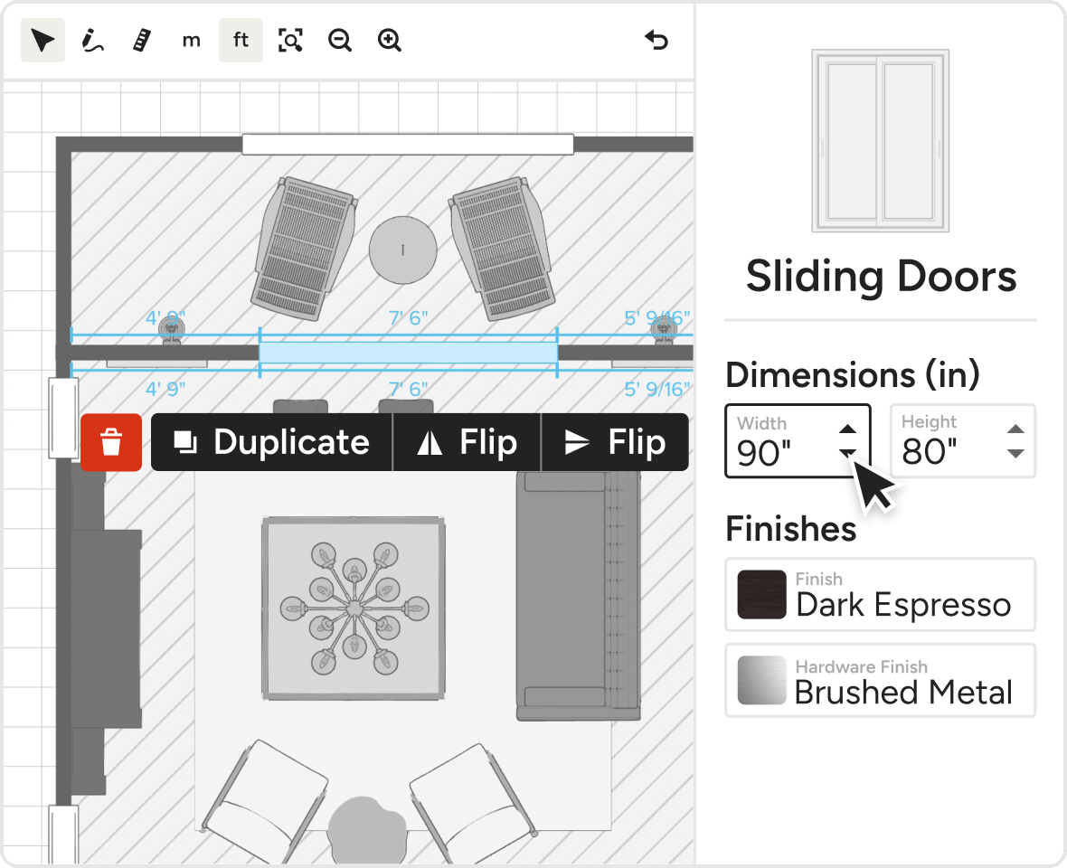Increase door width with up arrow
Screen dimensions: 1067x868
point(847,429)
